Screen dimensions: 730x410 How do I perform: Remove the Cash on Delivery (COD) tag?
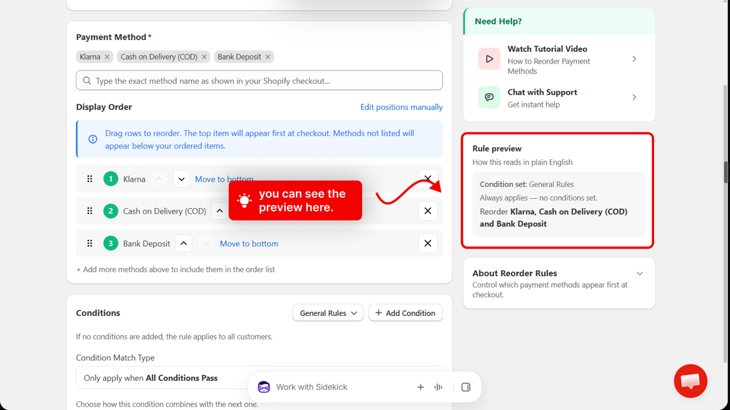[204, 57]
